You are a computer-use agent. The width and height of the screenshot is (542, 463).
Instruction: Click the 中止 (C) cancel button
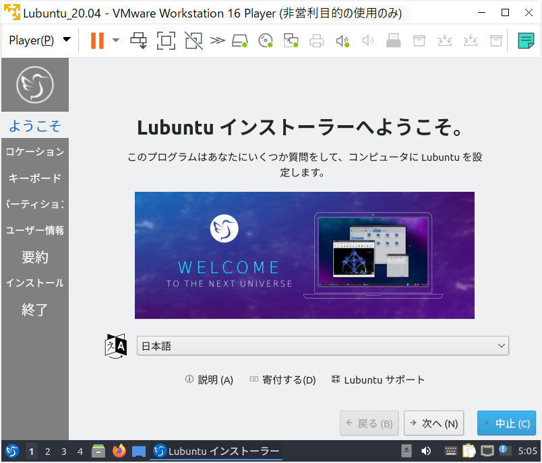click(x=506, y=423)
